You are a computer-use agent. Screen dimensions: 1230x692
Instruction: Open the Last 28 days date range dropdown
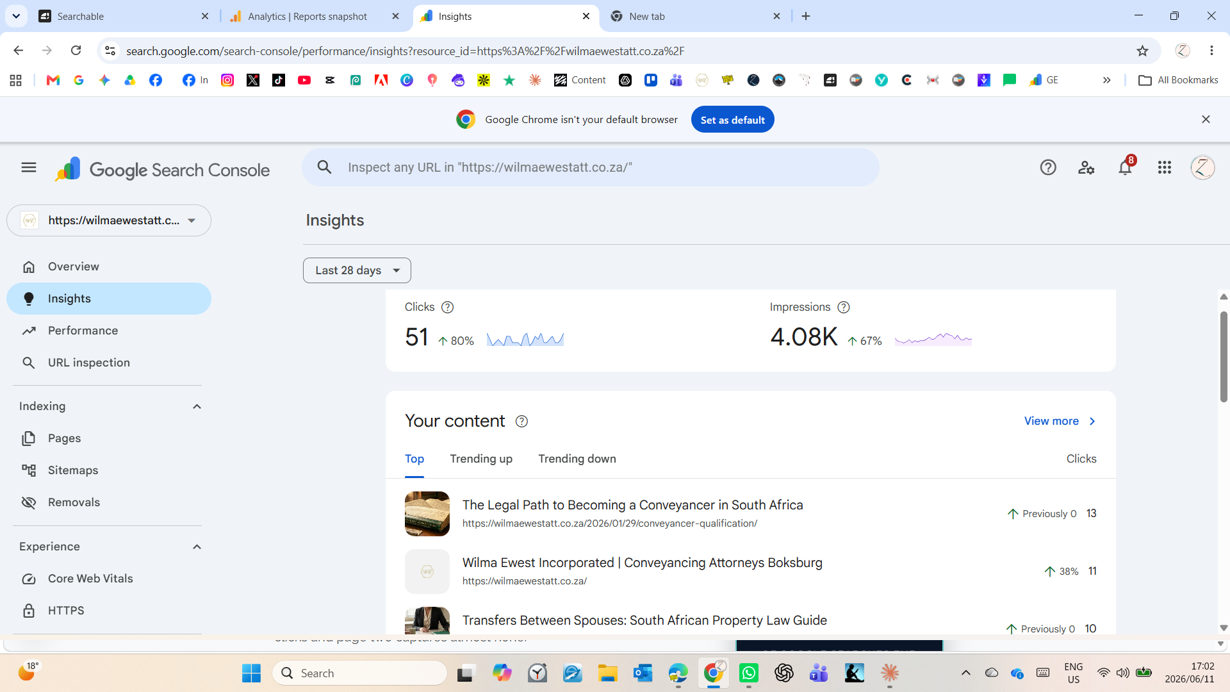tap(357, 270)
